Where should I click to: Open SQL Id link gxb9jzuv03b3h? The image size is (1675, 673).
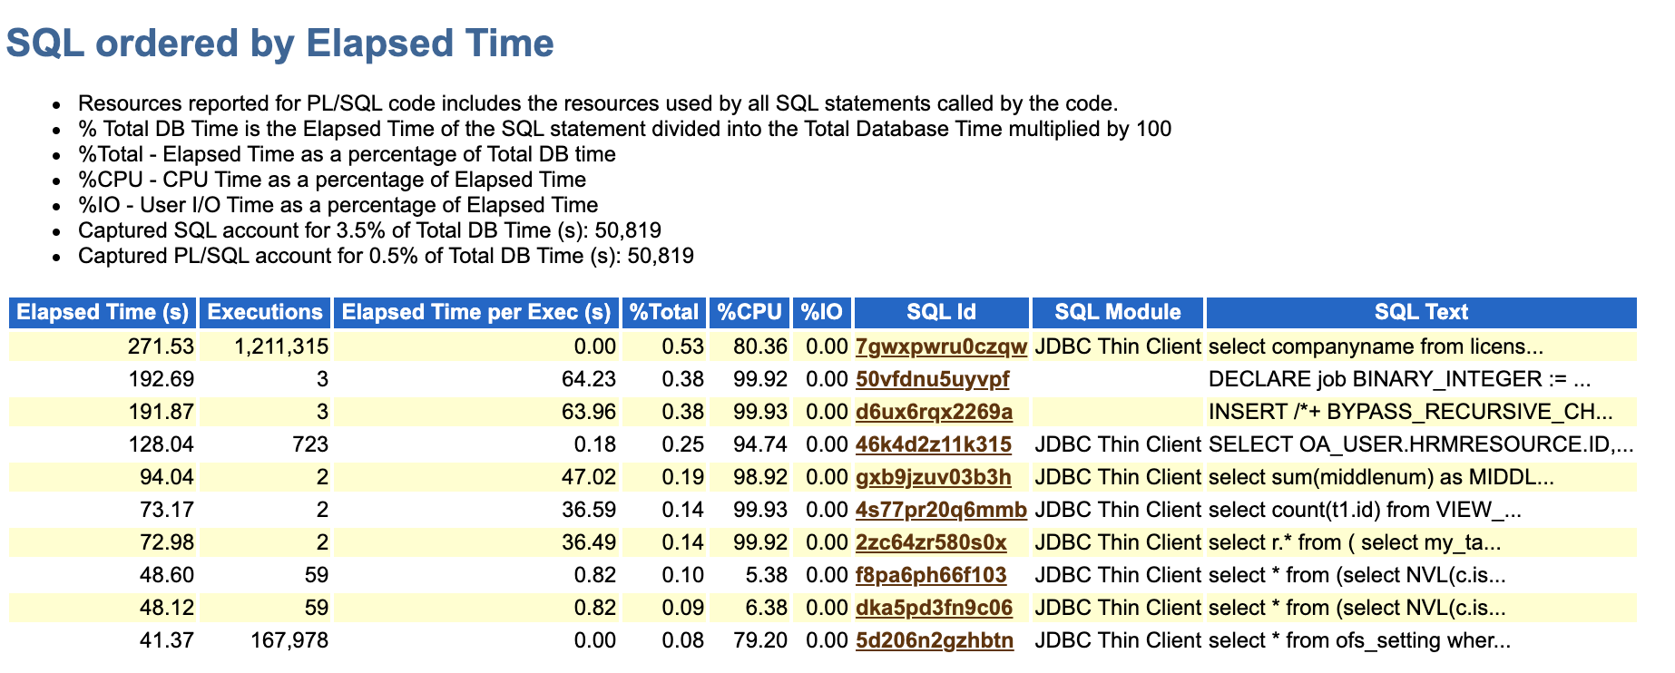(x=933, y=477)
